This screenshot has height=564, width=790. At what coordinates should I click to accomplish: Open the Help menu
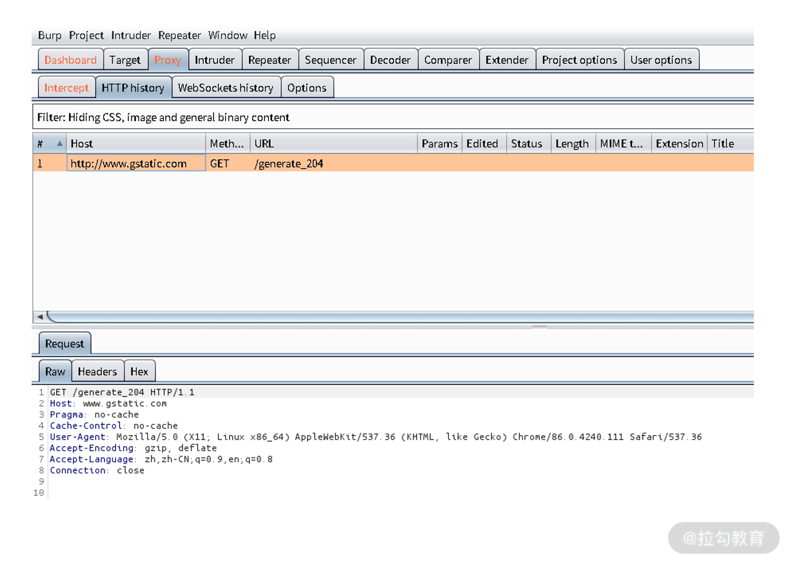tap(264, 35)
